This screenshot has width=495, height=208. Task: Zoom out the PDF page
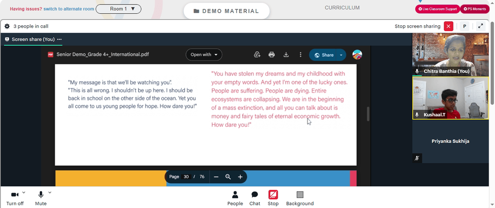pyautogui.click(x=216, y=177)
